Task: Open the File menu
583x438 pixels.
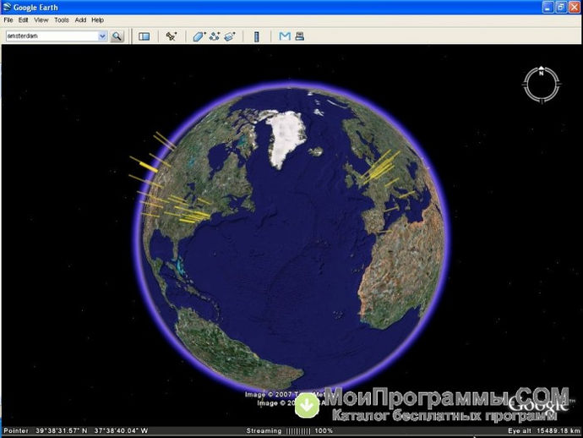Action: click(8, 20)
